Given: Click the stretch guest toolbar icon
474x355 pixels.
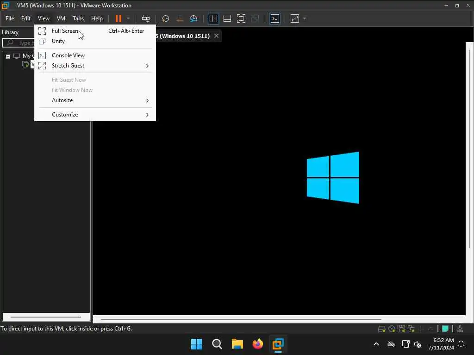Looking at the screenshot, I should [x=295, y=18].
